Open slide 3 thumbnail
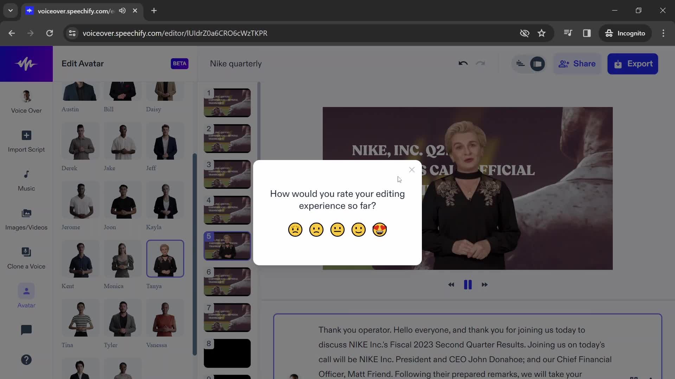Screen dimensions: 675x379 coord(227,174)
